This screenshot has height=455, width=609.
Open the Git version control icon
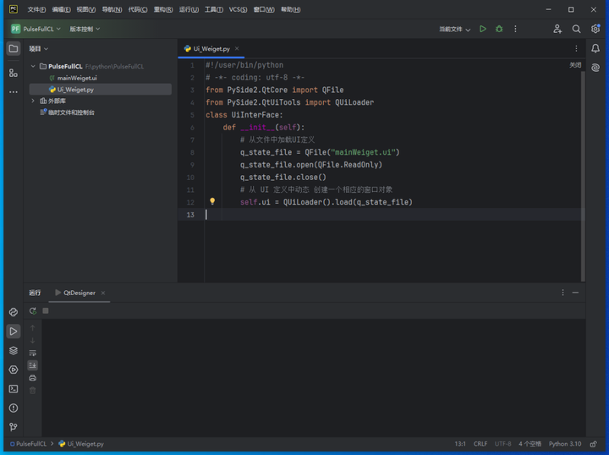point(14,426)
